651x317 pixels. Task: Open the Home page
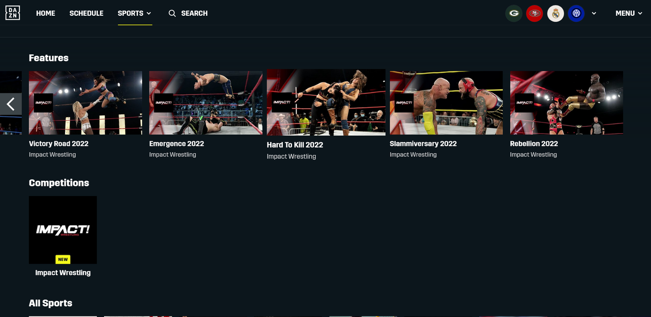tap(45, 13)
